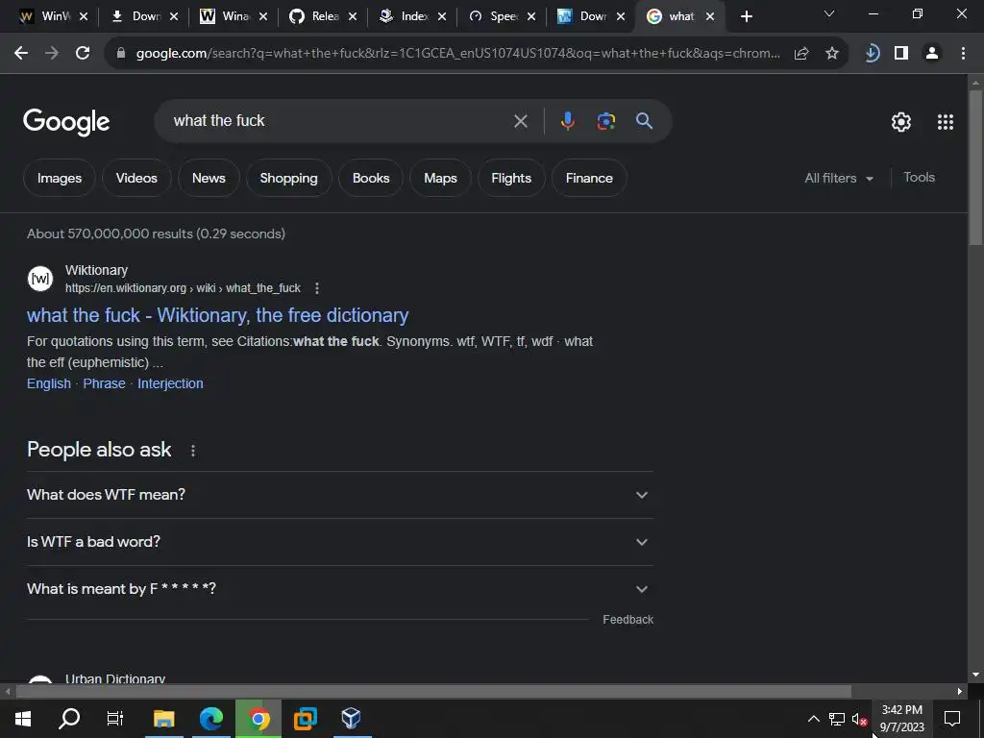This screenshot has width=984, height=738.
Task: Switch to the GitHub 'Relea' browser tab
Action: coord(315,16)
